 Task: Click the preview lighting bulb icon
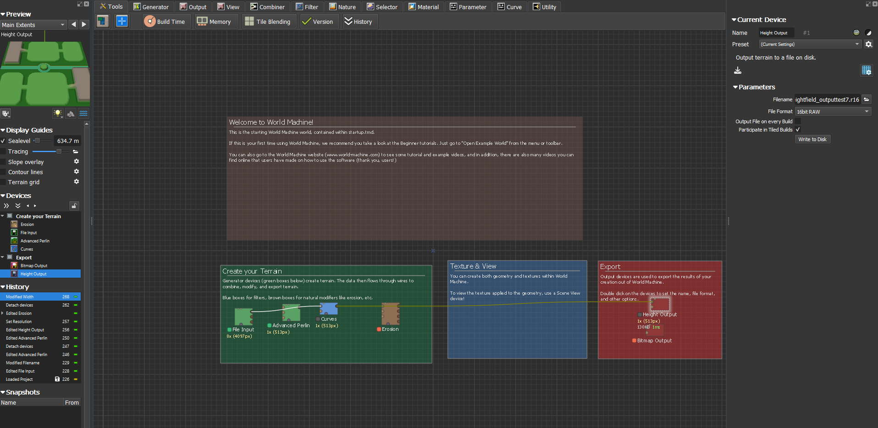tap(57, 113)
